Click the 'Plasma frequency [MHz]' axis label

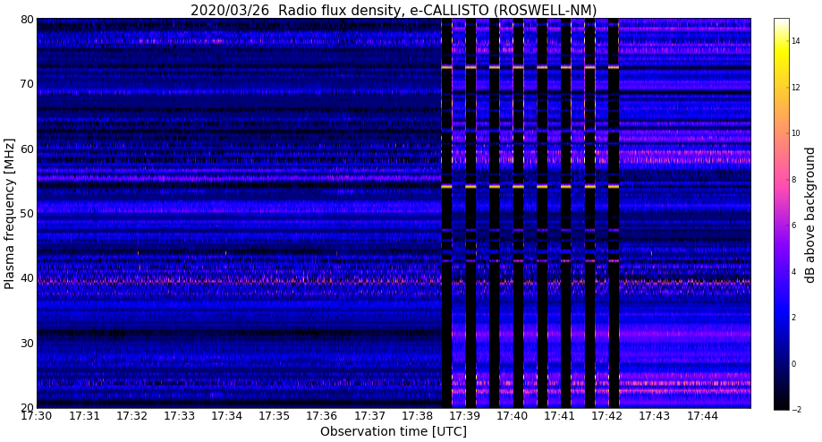(9, 214)
